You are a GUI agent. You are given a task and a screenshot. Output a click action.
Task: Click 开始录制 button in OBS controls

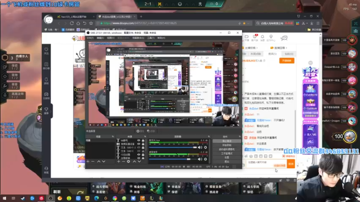pyautogui.click(x=227, y=145)
